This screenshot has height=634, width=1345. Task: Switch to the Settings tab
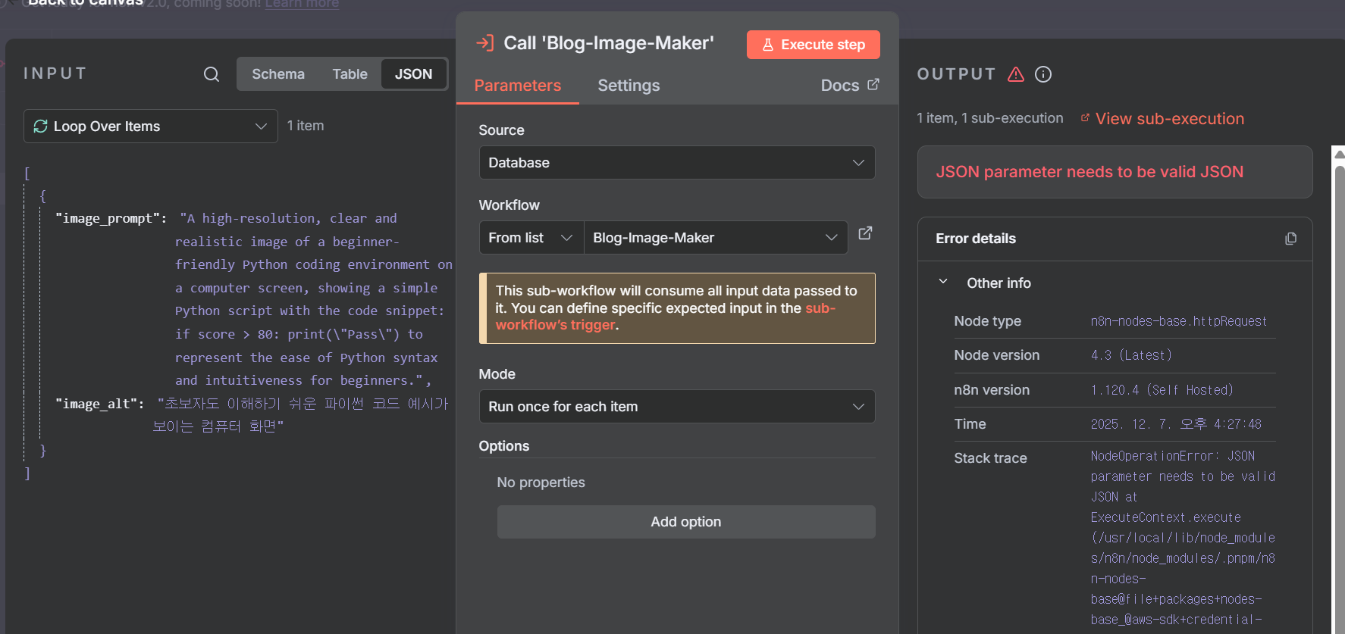(x=629, y=86)
